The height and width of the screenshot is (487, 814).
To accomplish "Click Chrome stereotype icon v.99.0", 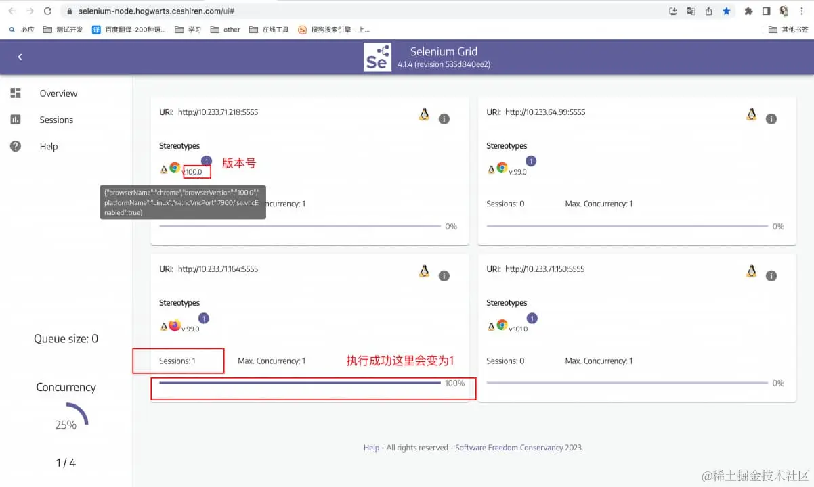I will coord(502,168).
